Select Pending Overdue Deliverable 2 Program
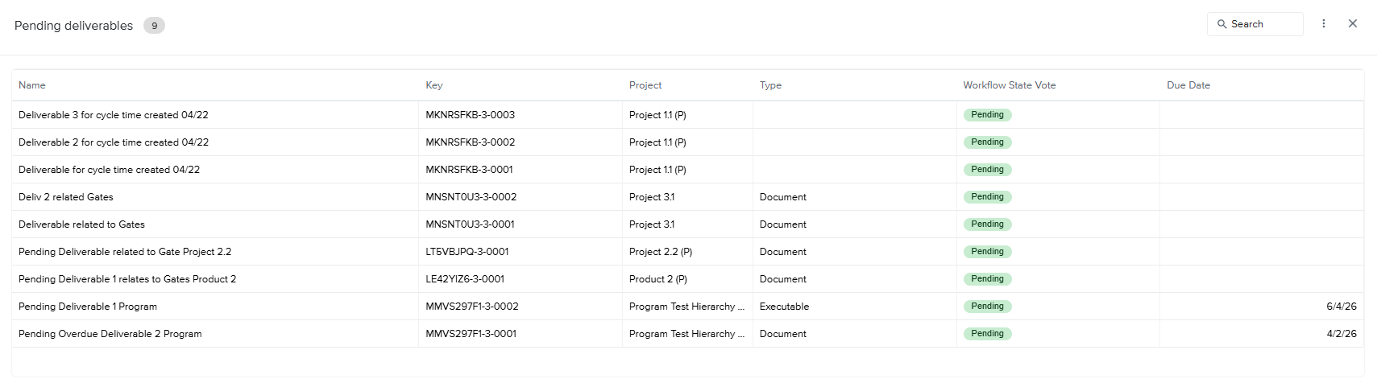This screenshot has width=1377, height=387. (x=110, y=334)
